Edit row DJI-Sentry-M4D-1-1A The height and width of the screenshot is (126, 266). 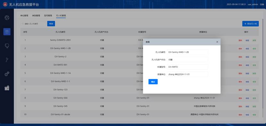(x=247, y=73)
